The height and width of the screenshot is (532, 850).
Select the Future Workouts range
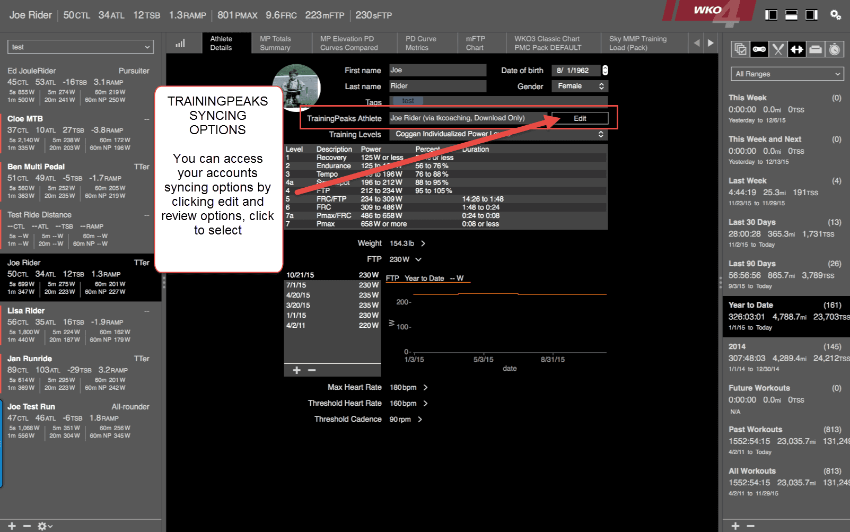pos(785,399)
